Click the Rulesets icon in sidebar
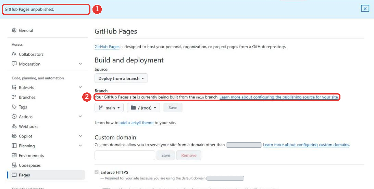The height and width of the screenshot is (189, 374). click(x=14, y=87)
